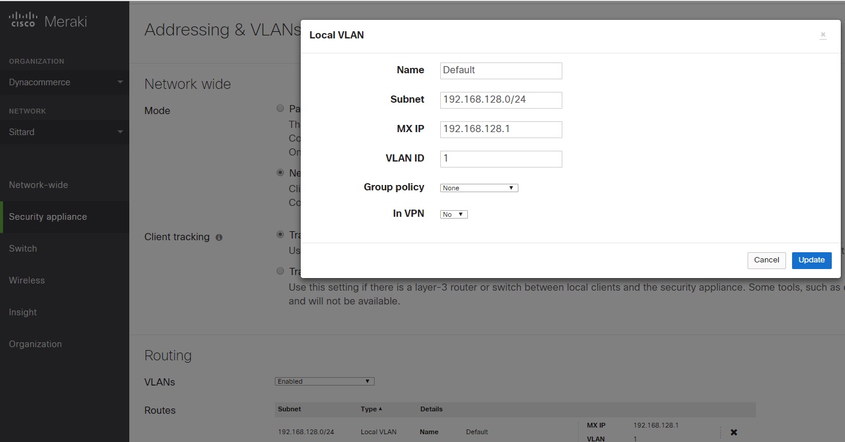Delete the 192.168.128.0/24 route with the X icon
Viewport: 845px width, 442px height.
[x=733, y=432]
